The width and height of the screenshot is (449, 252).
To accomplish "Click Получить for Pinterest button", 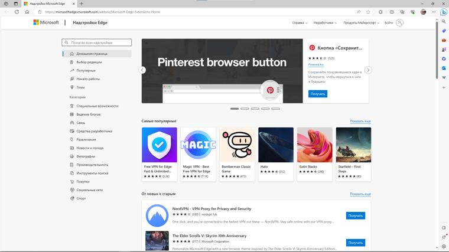I will pos(318,94).
